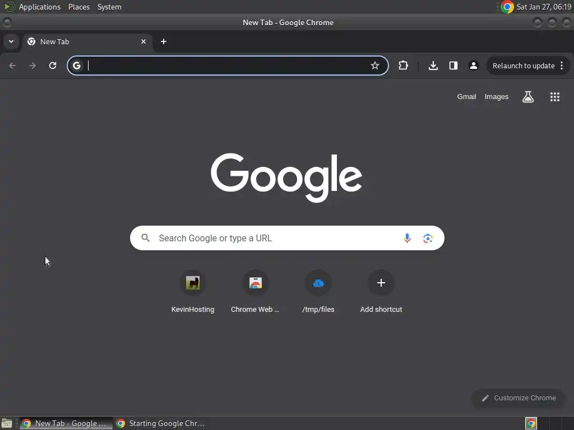Open the Applications menu
The height and width of the screenshot is (430, 574).
[40, 7]
